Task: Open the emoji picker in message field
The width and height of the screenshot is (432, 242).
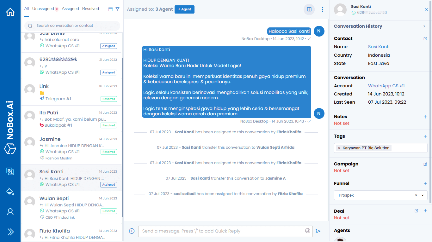Action: (307, 231)
